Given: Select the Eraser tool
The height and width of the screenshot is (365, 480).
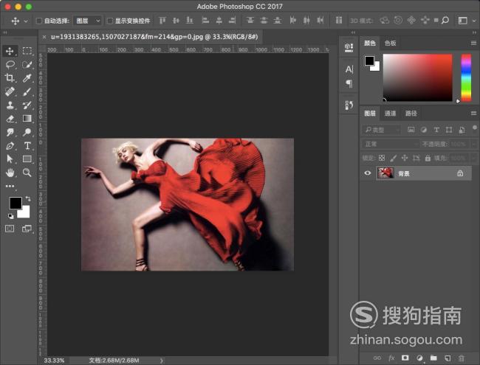Looking at the screenshot, I should [x=10, y=119].
